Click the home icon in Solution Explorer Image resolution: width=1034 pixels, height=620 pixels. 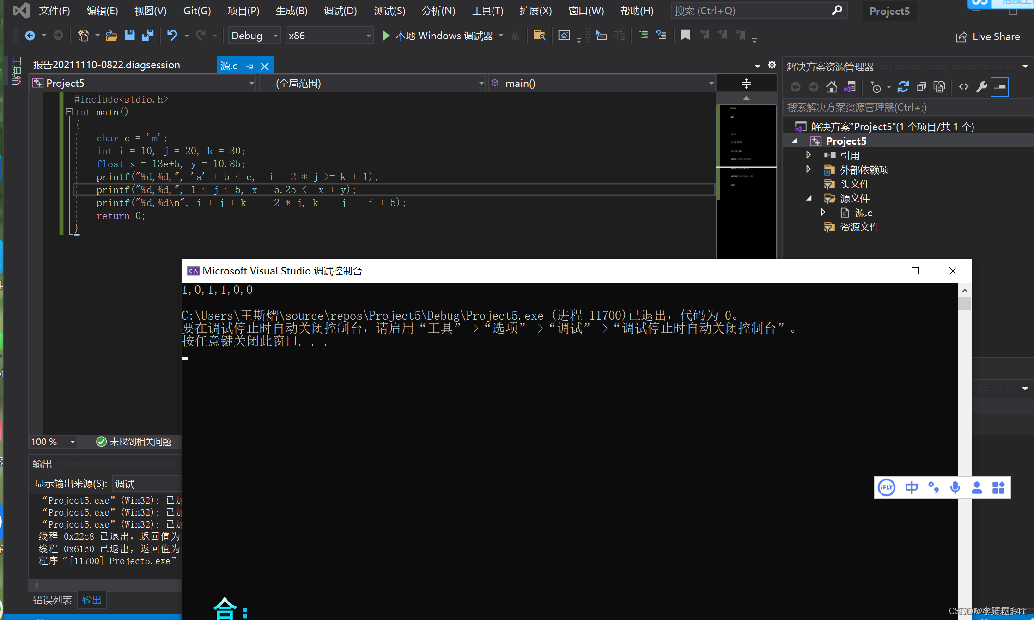tap(832, 87)
